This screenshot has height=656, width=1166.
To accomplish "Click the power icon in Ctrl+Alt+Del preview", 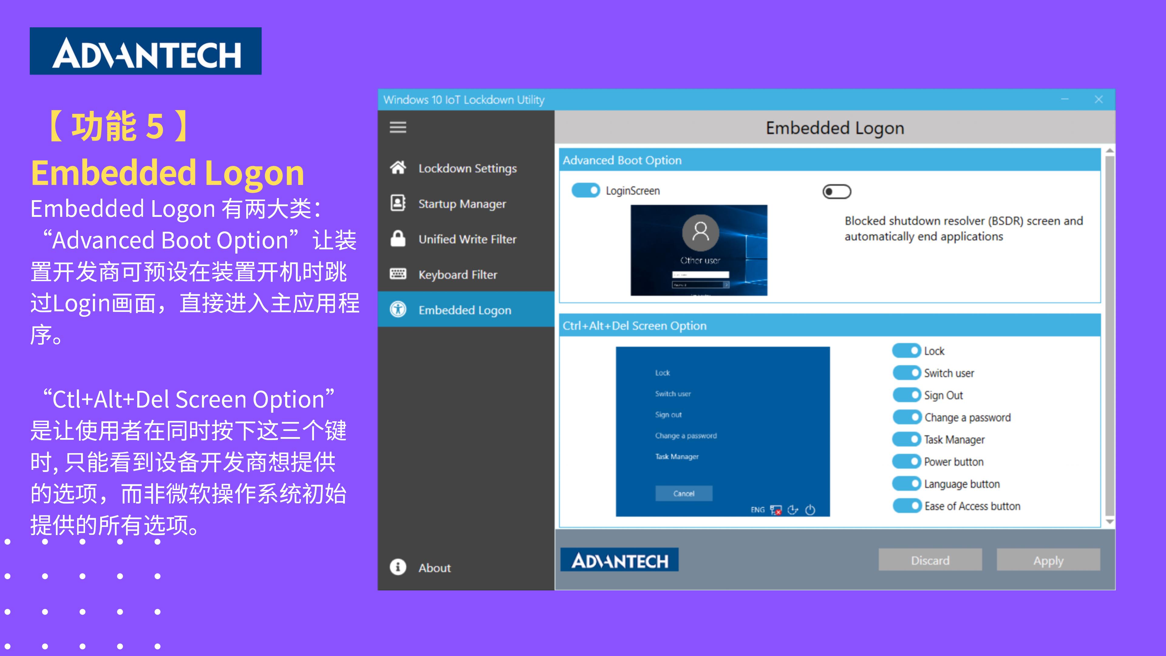I will (x=810, y=510).
